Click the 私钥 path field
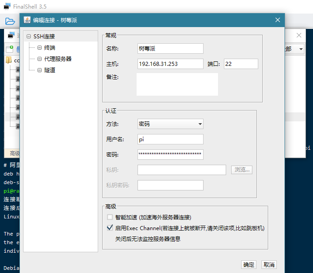Viewport: 313px width, 273px height. tap(182, 170)
